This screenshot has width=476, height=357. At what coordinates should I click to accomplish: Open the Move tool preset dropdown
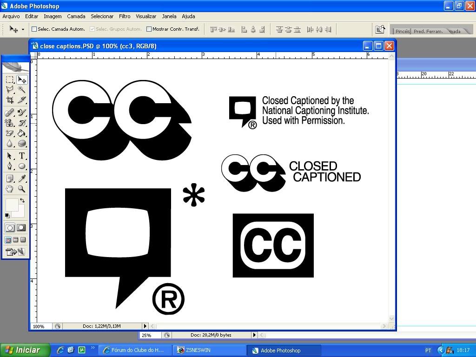click(22, 29)
